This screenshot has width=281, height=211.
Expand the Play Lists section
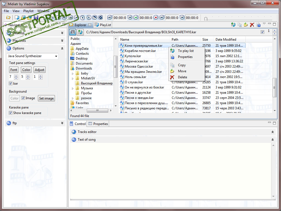[x=62, y=40]
